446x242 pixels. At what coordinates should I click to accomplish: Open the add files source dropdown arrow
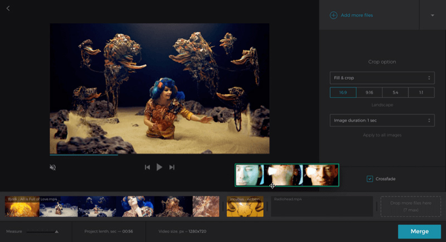coord(432,15)
